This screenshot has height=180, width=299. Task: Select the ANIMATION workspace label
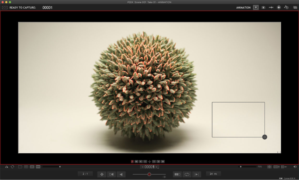pos(243,8)
